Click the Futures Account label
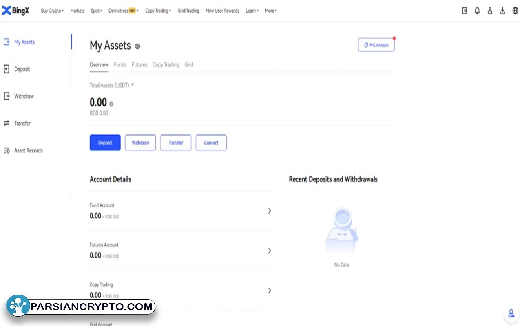This screenshot has width=522, height=326. [104, 245]
